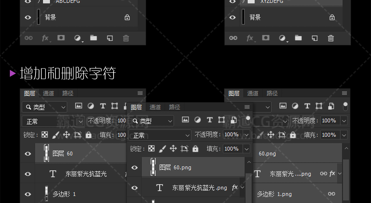Viewport: 371px width, 203px height.
Task: Toggle visibility of the 多边形 1 layer
Action: (28, 194)
